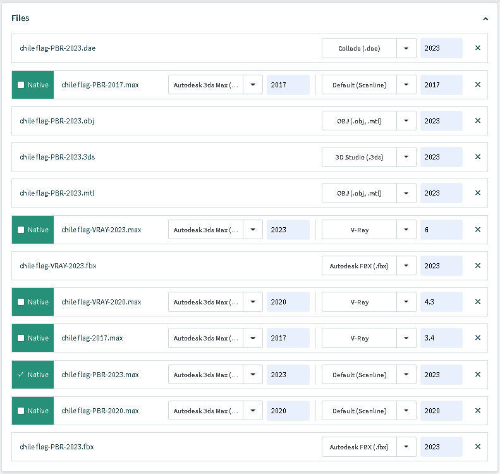Open V-Ray renderer dropdown for chile flag-VRAY-2023.max
Viewport: 500px width, 474px height.
406,230
